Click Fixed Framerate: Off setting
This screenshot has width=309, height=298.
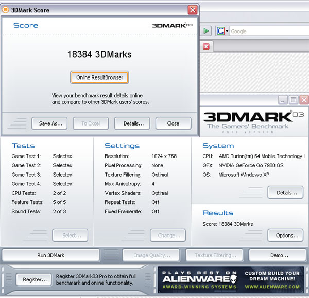point(132,211)
